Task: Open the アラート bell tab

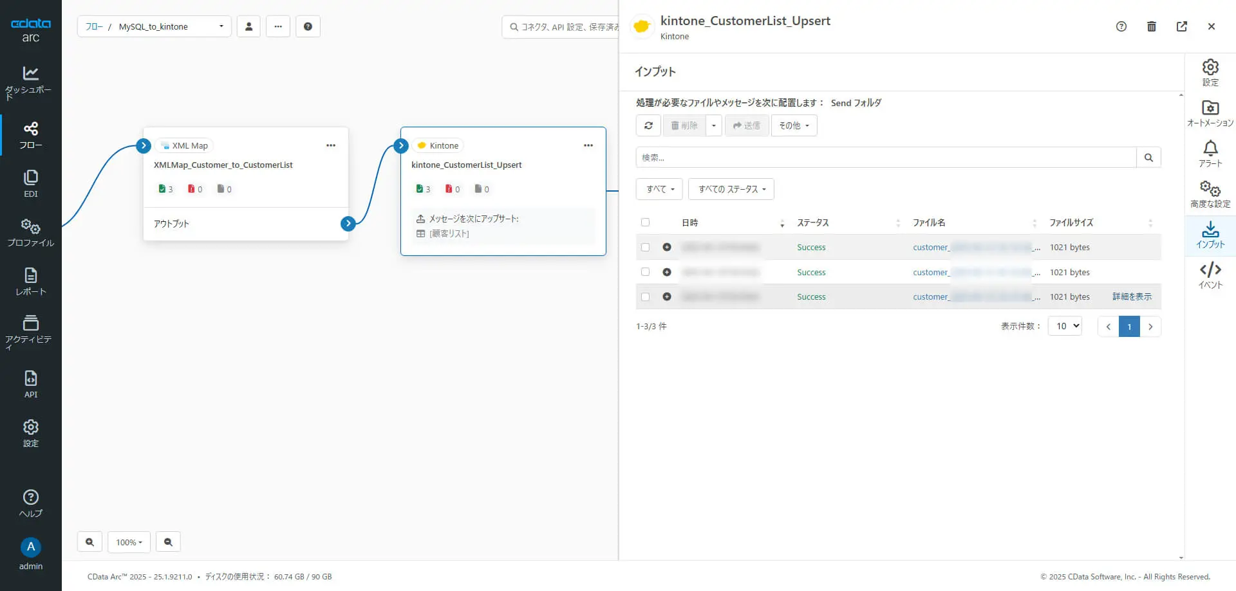Action: pos(1210,154)
